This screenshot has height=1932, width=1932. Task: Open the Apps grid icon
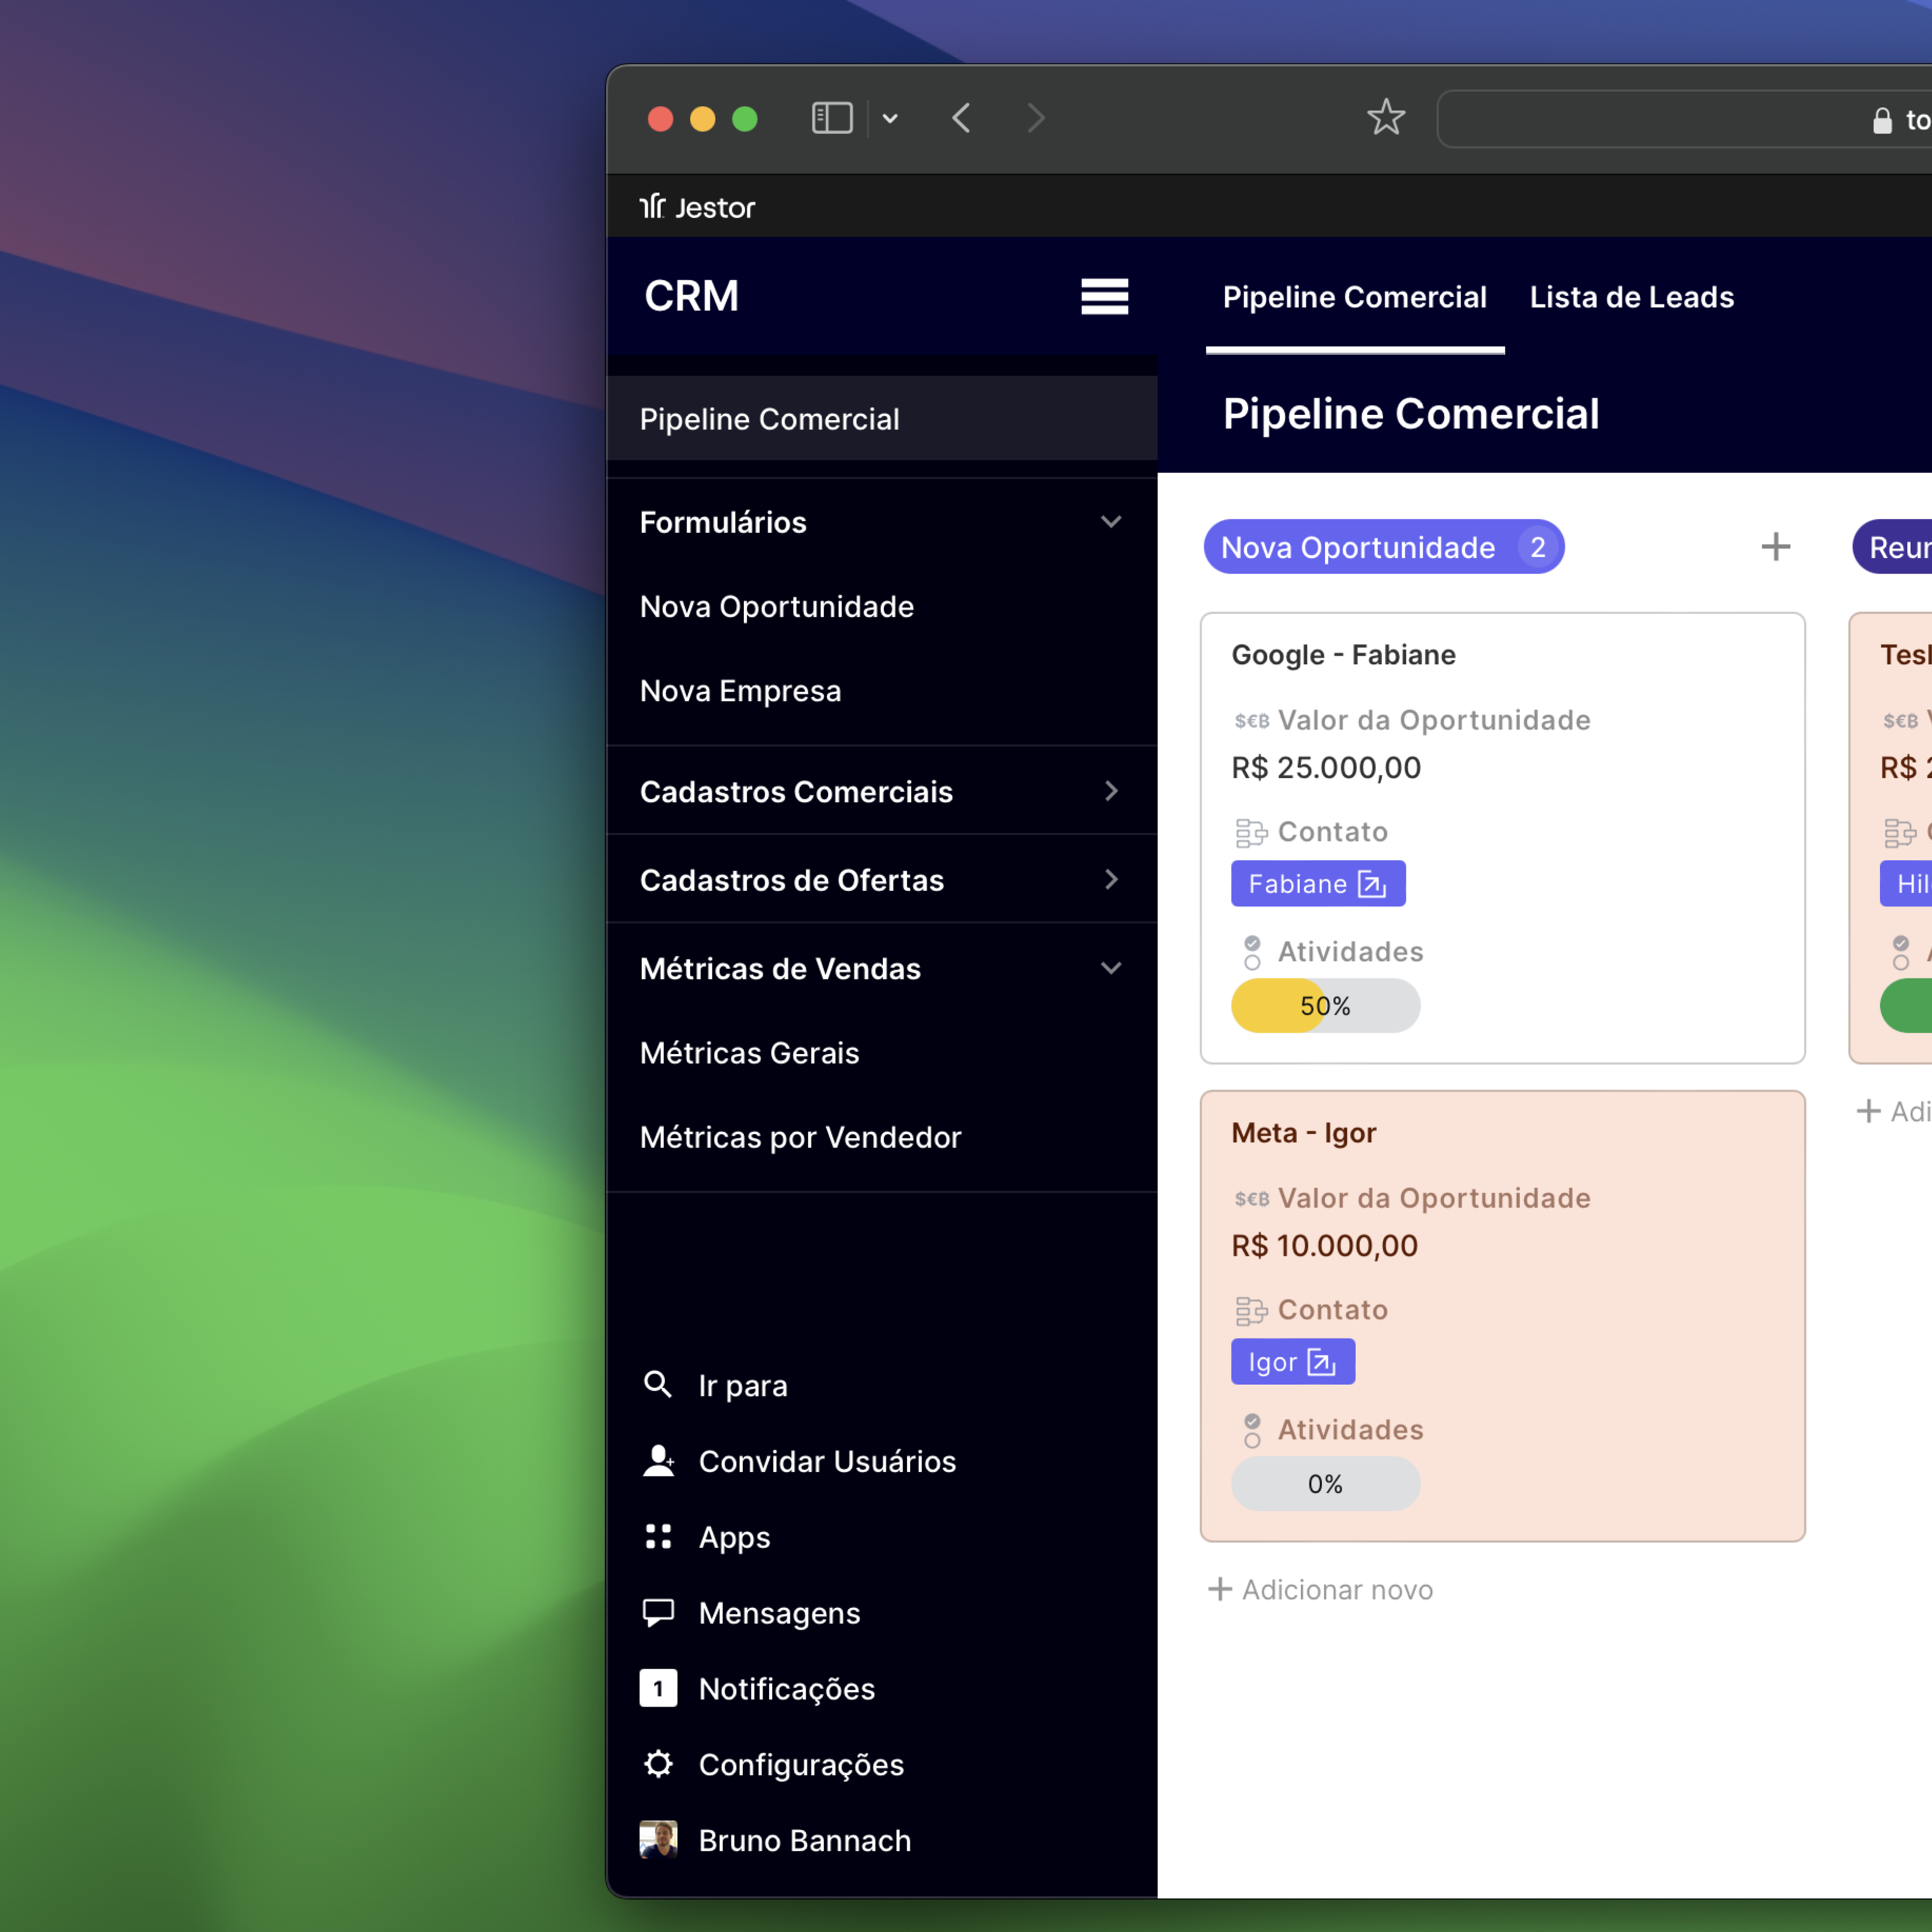tap(658, 1537)
